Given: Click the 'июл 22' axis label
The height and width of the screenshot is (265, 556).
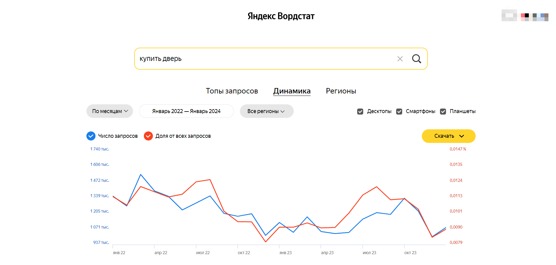Looking at the screenshot, I should pos(203,253).
